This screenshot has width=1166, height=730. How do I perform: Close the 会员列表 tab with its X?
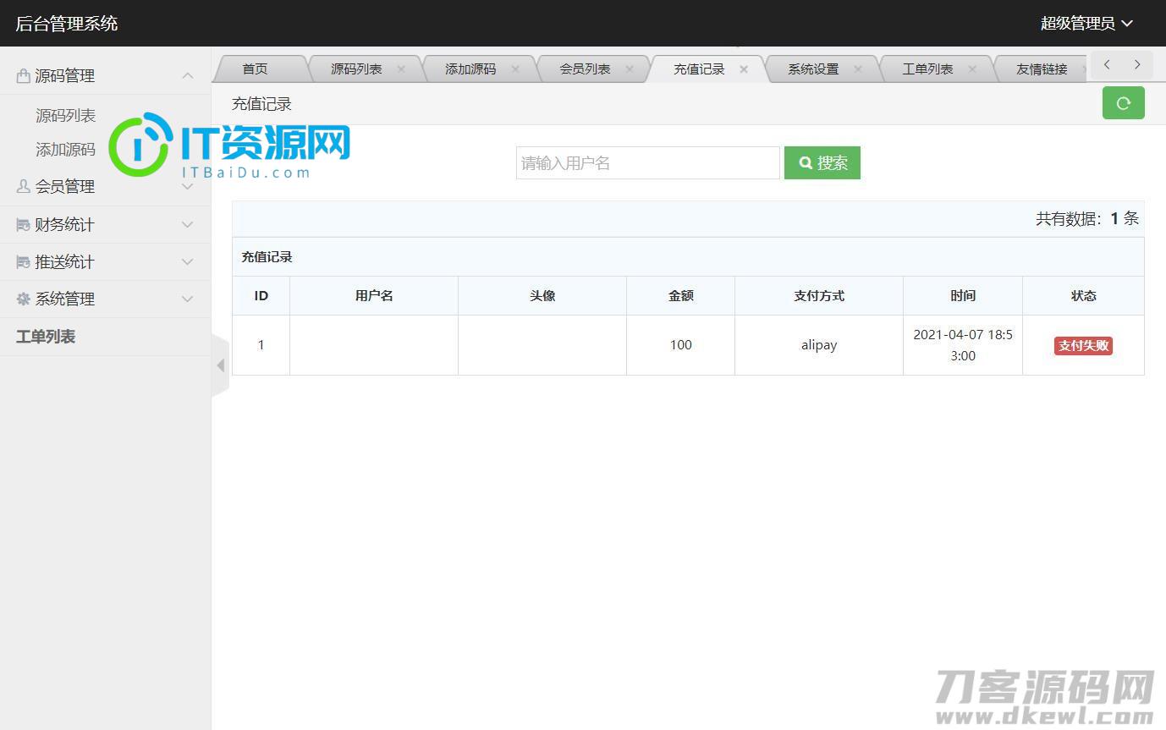pyautogui.click(x=630, y=69)
